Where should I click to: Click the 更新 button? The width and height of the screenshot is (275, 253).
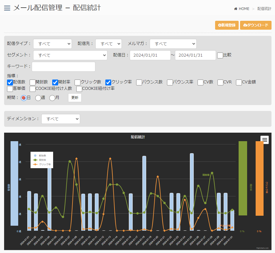coord(75,98)
